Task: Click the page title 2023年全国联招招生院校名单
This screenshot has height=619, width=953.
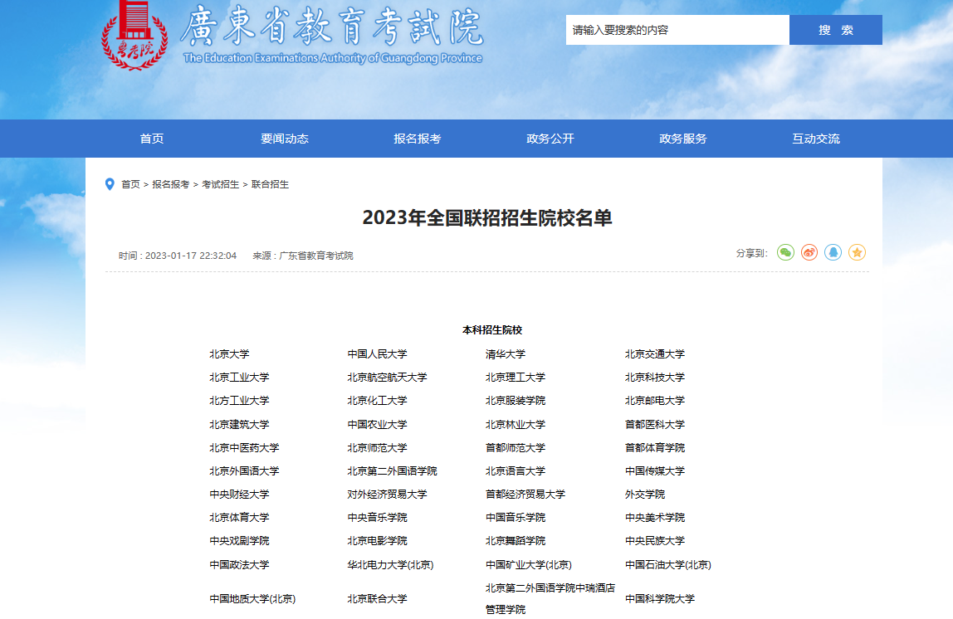Action: [486, 217]
